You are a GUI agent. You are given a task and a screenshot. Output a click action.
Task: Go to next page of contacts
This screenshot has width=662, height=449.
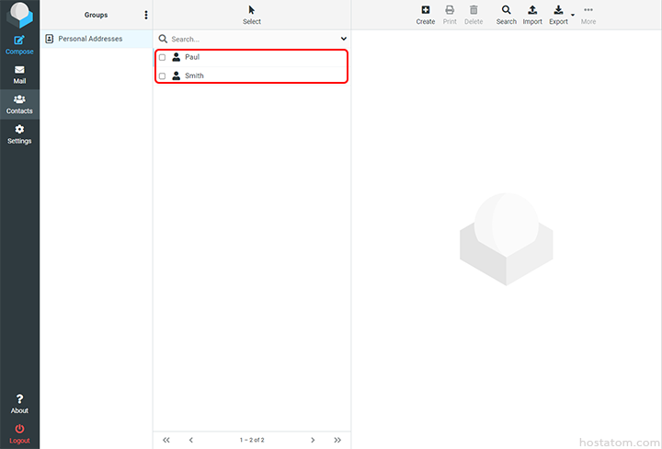(x=313, y=440)
